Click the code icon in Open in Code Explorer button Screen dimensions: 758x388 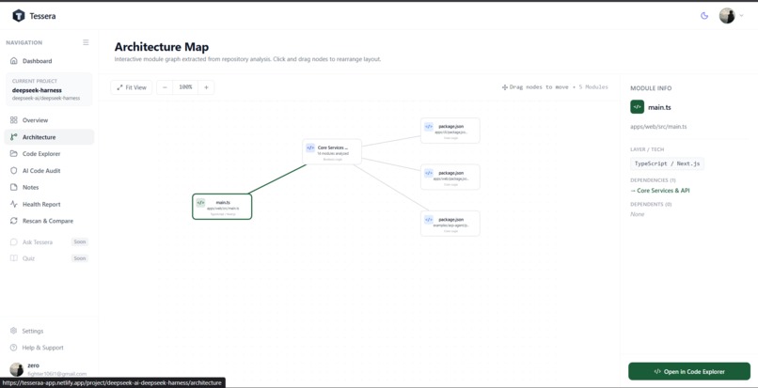point(657,372)
